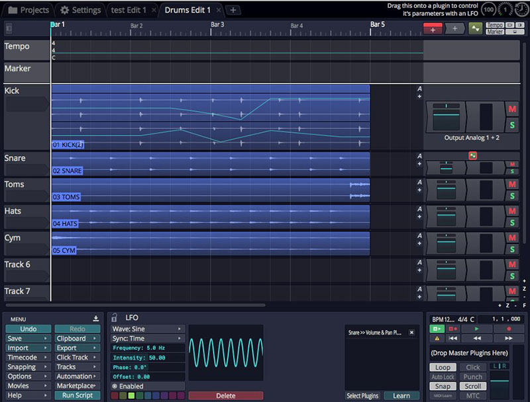Click the Learn button

point(401,395)
